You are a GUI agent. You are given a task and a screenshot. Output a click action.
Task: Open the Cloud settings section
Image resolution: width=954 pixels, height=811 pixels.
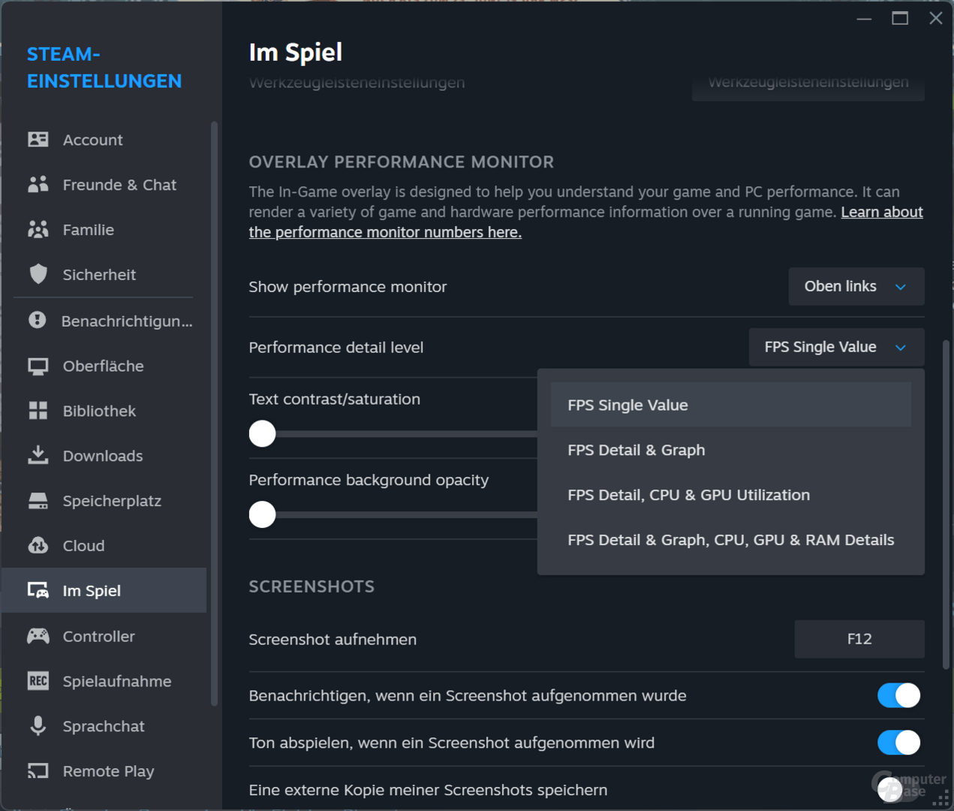pyautogui.click(x=104, y=546)
